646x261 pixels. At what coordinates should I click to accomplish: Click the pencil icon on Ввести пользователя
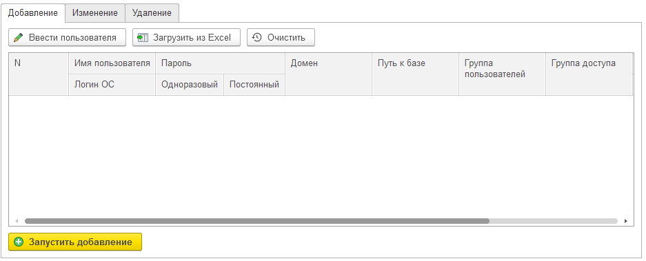(18, 37)
